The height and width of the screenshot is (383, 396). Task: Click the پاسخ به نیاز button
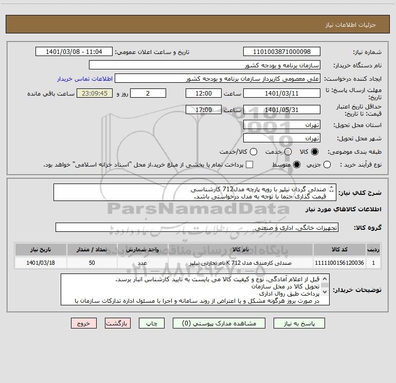tap(299, 323)
